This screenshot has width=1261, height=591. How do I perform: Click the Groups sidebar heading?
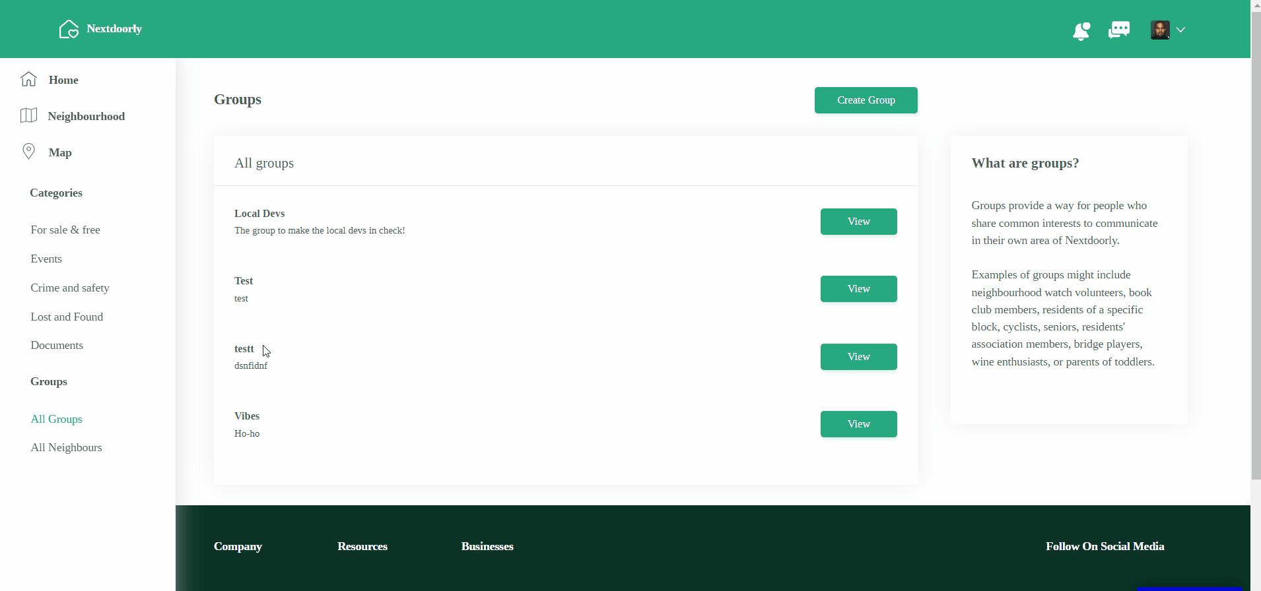(x=49, y=381)
